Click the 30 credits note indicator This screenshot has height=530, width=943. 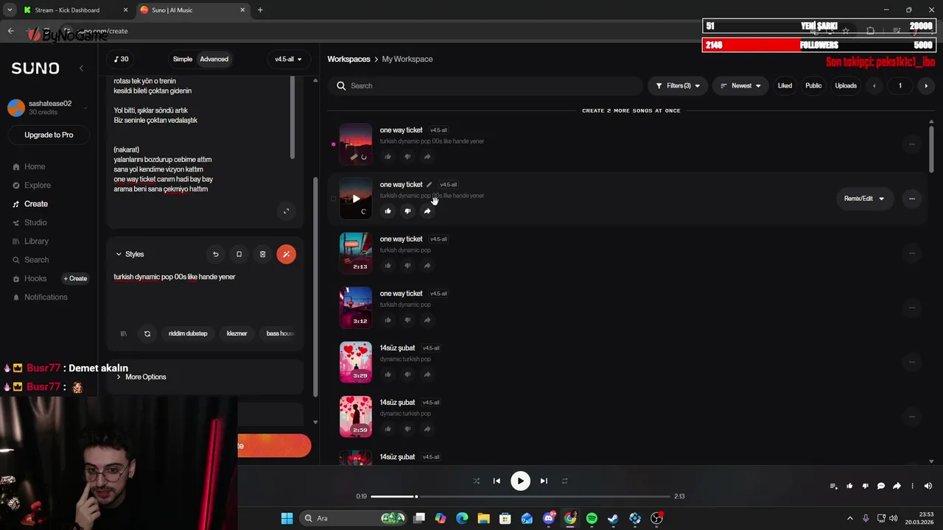point(122,59)
